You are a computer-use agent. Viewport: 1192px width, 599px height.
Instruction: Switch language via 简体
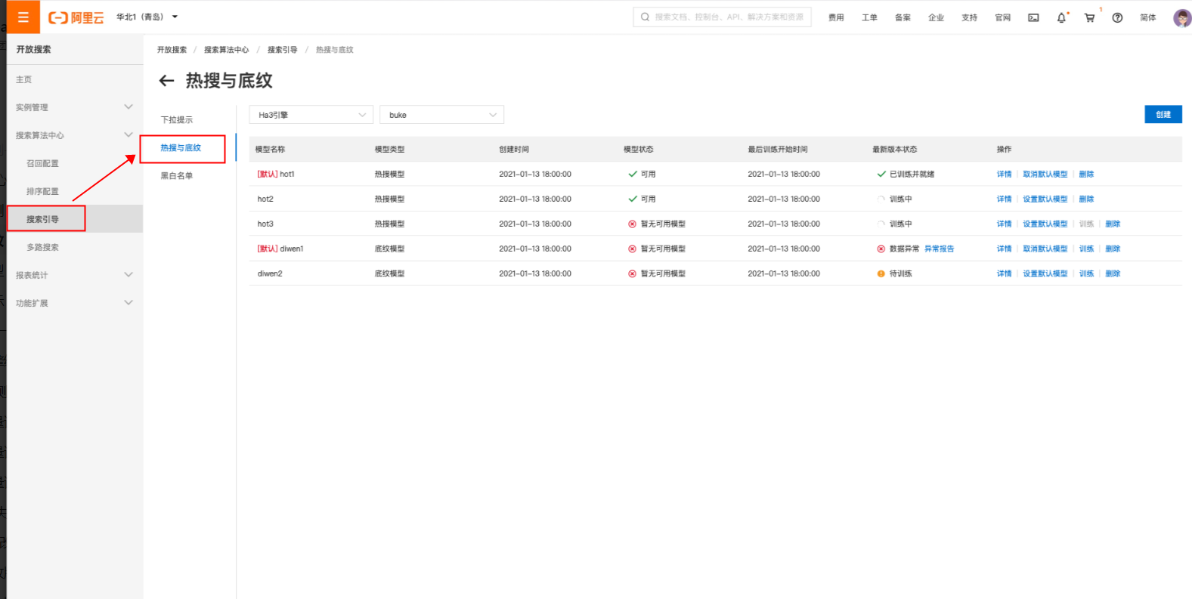pos(1148,17)
